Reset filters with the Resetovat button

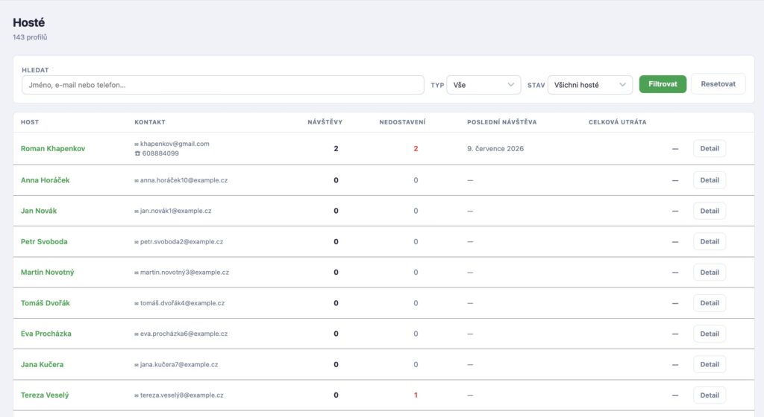coord(718,84)
